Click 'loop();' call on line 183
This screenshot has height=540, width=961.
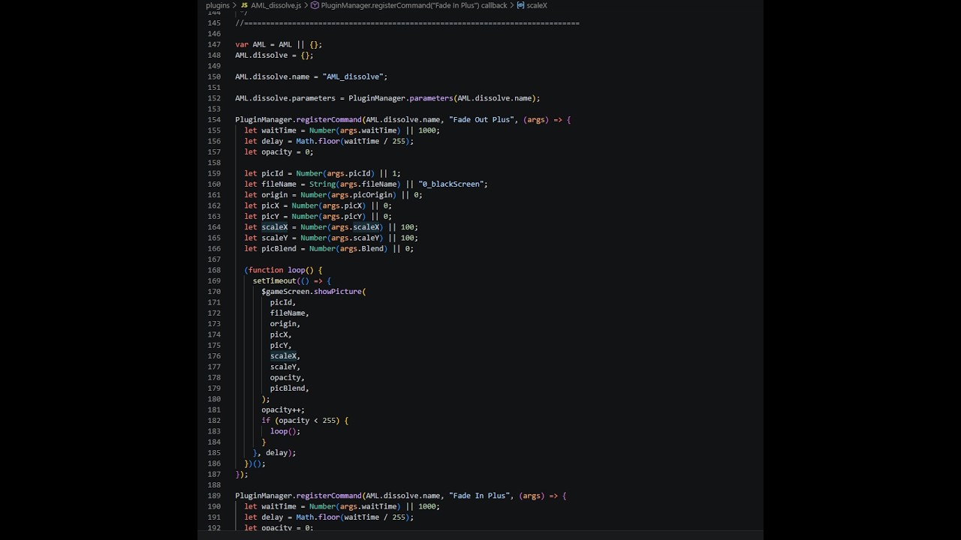(285, 431)
